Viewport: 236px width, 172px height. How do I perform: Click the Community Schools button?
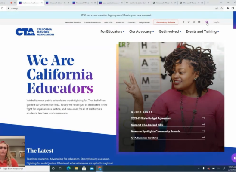[x=165, y=22]
